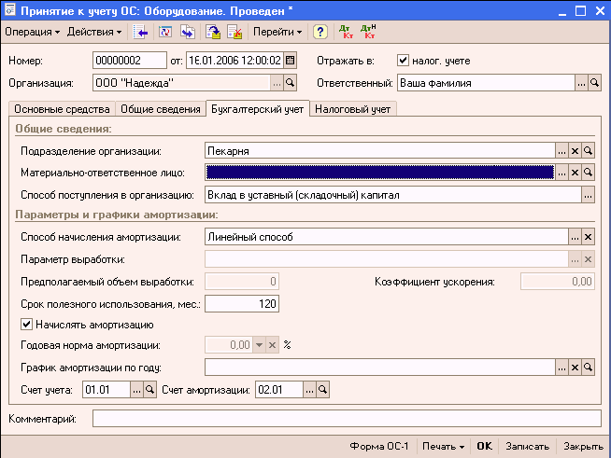Open the Операция dropdown menu

click(32, 32)
